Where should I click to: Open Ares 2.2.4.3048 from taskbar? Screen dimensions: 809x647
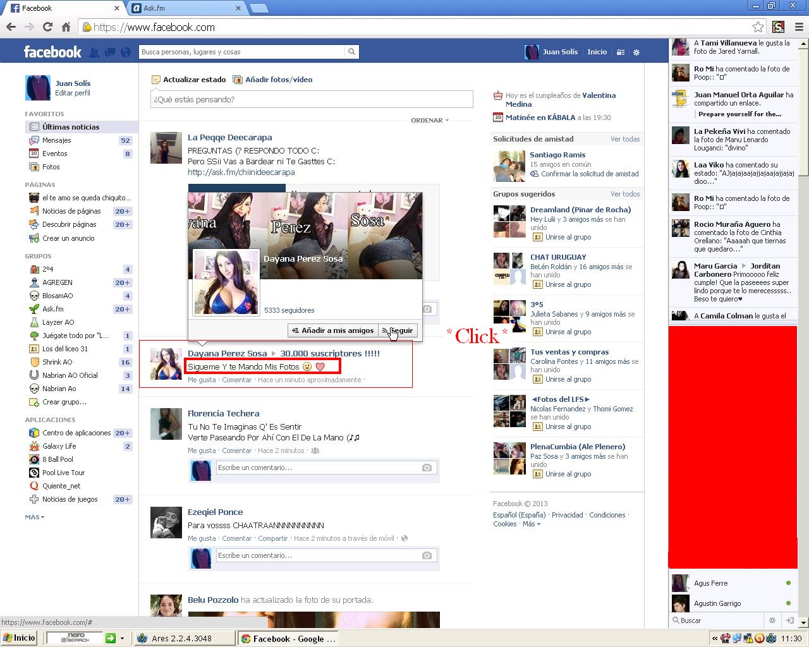[183, 638]
